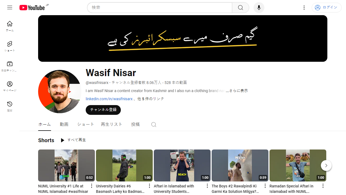Open ホーム in the left sidebar
This screenshot has height=195, width=346.
point(10,26)
